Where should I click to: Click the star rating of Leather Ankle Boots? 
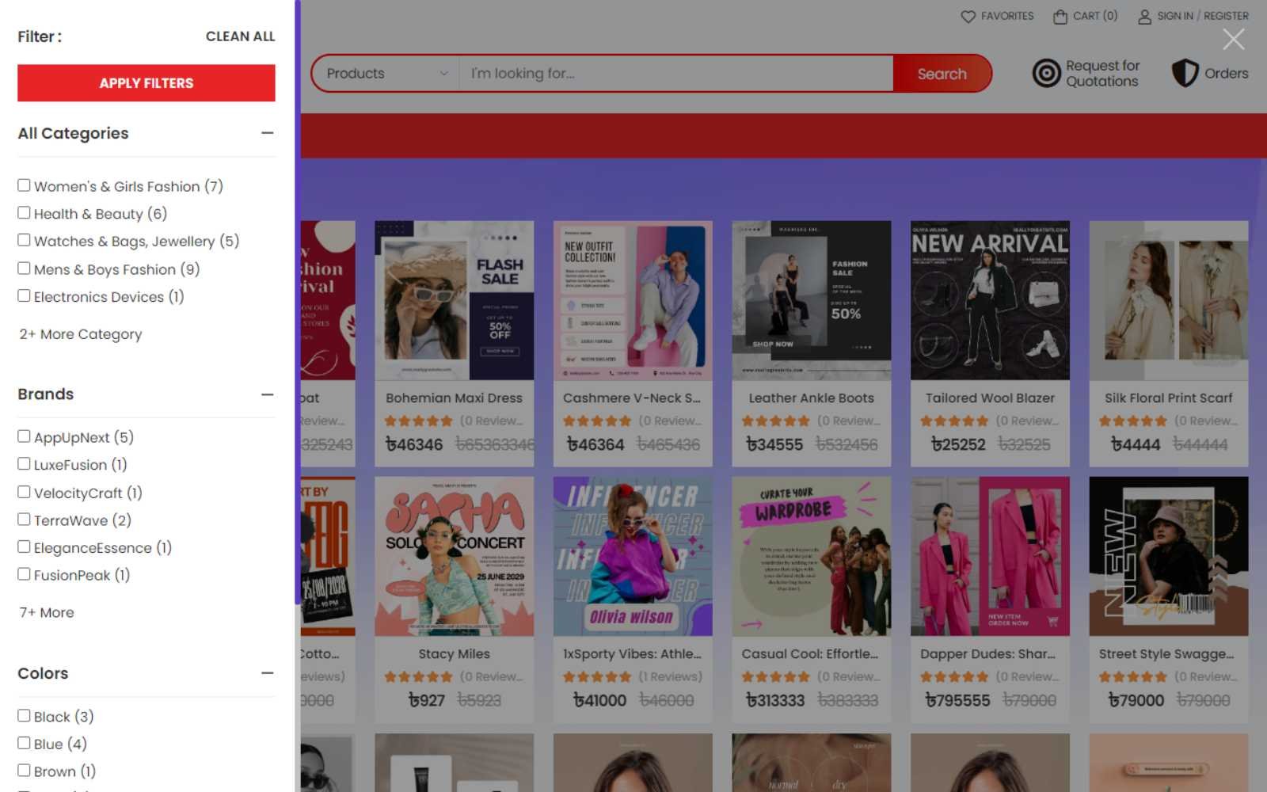tap(775, 421)
